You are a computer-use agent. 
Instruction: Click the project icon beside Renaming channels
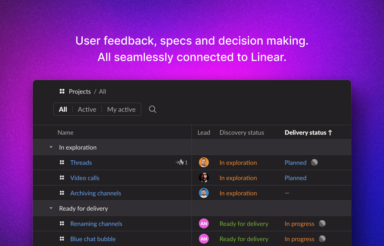point(62,223)
